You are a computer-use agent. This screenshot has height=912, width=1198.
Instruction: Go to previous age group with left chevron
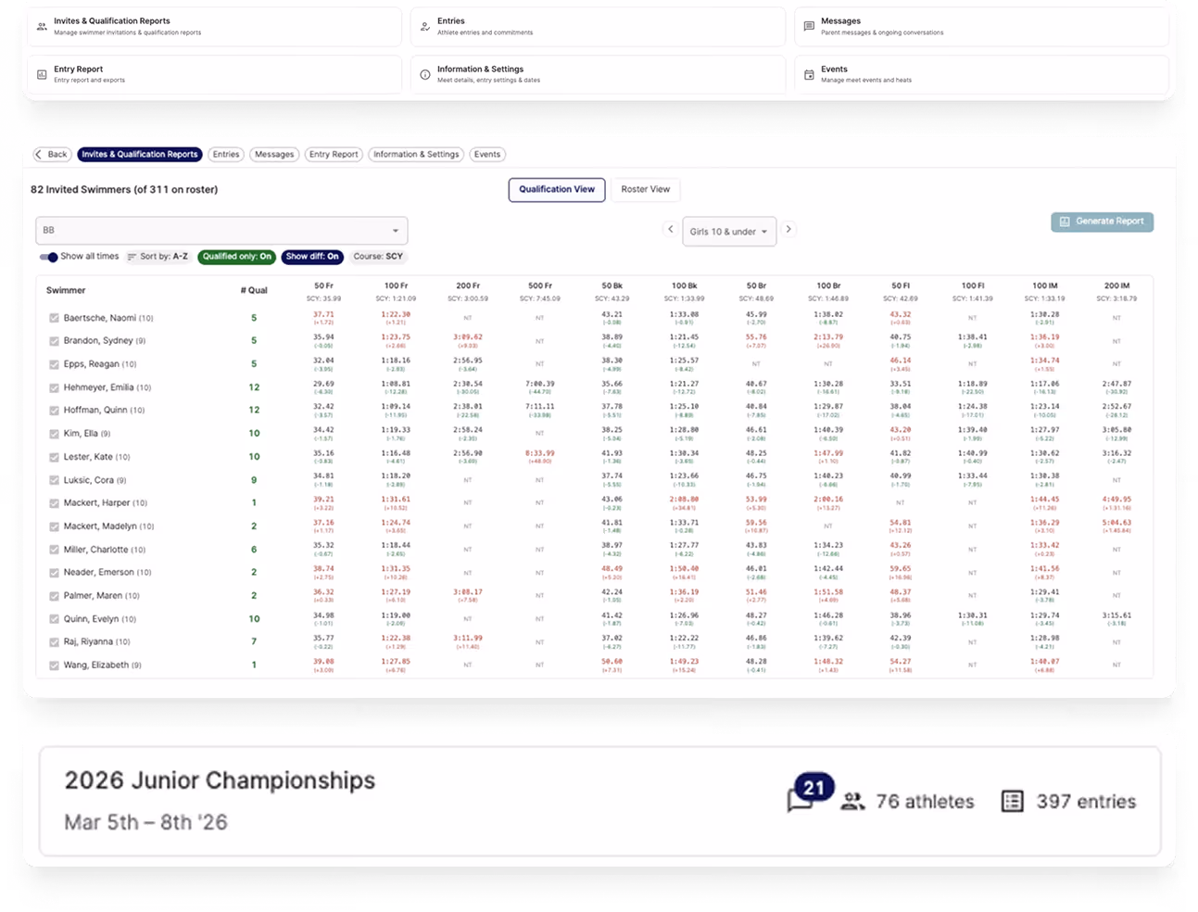point(671,229)
